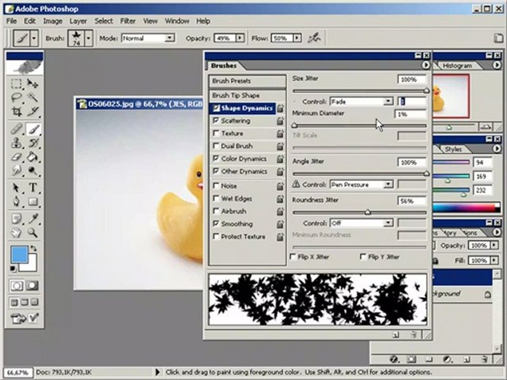Open the brush preset picker arrow
This screenshot has height=380, width=507.
88,38
